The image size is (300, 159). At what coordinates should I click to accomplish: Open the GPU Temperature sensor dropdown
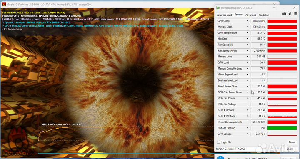click(x=247, y=33)
